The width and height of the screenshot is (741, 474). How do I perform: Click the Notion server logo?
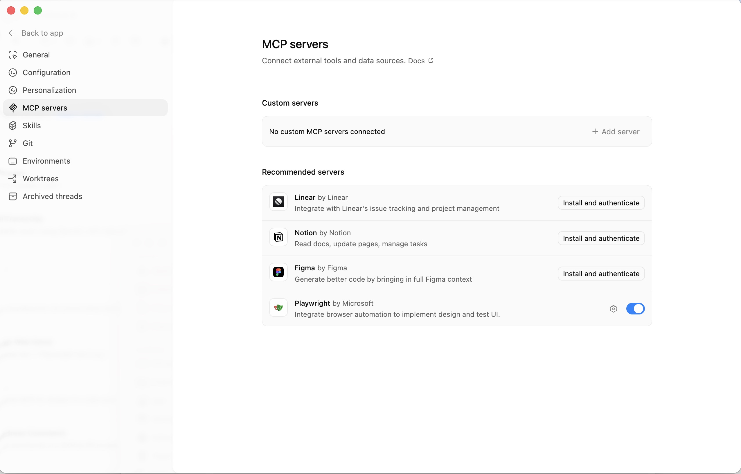pyautogui.click(x=278, y=237)
